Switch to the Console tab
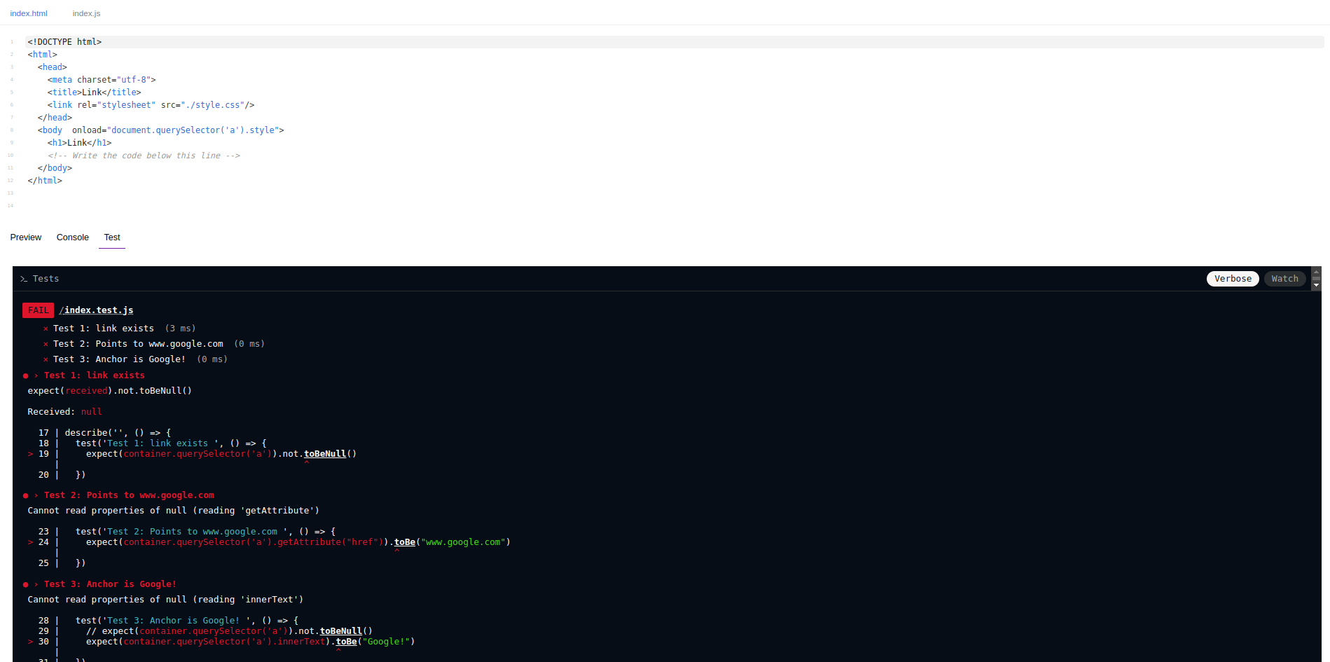The image size is (1330, 662). 72,237
